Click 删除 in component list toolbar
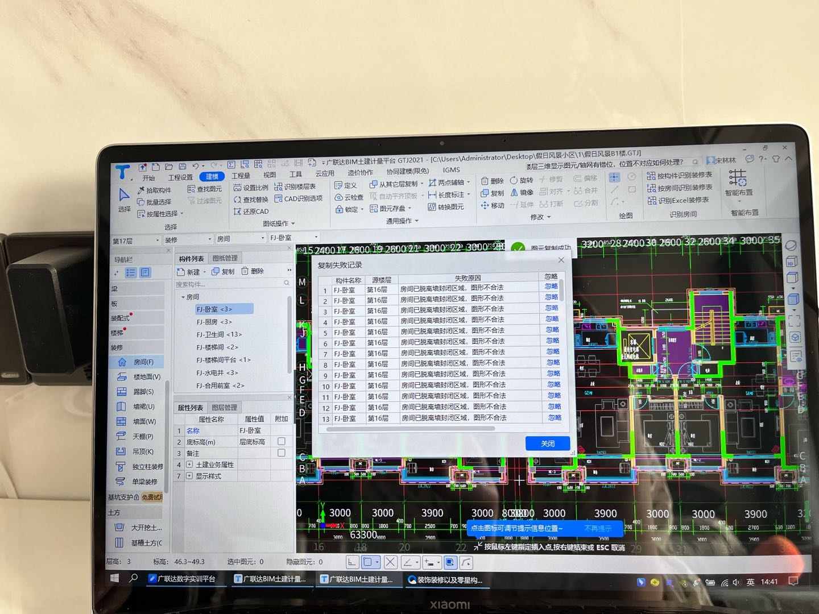The width and height of the screenshot is (819, 614). (x=253, y=271)
